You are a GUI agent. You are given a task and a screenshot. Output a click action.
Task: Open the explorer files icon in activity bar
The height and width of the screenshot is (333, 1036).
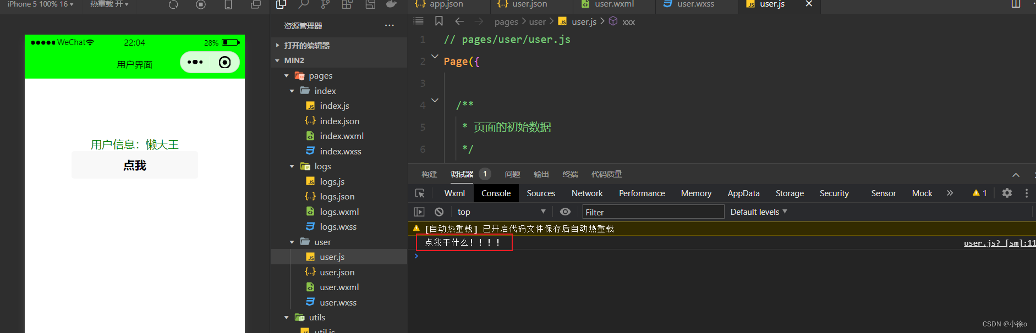click(x=281, y=4)
